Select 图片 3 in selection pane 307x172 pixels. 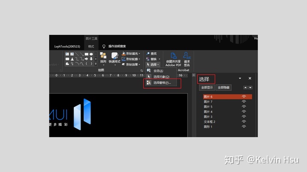[x=208, y=117]
